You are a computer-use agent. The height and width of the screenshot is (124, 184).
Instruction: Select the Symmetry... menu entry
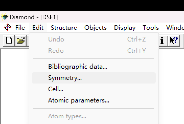[x=65, y=78]
